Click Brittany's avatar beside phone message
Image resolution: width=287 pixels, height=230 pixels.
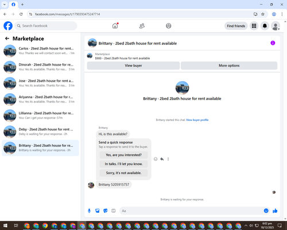(x=91, y=185)
